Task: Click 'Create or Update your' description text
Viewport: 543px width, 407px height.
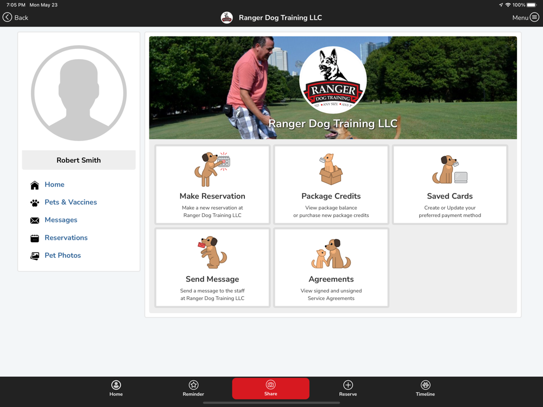Action: (x=450, y=208)
